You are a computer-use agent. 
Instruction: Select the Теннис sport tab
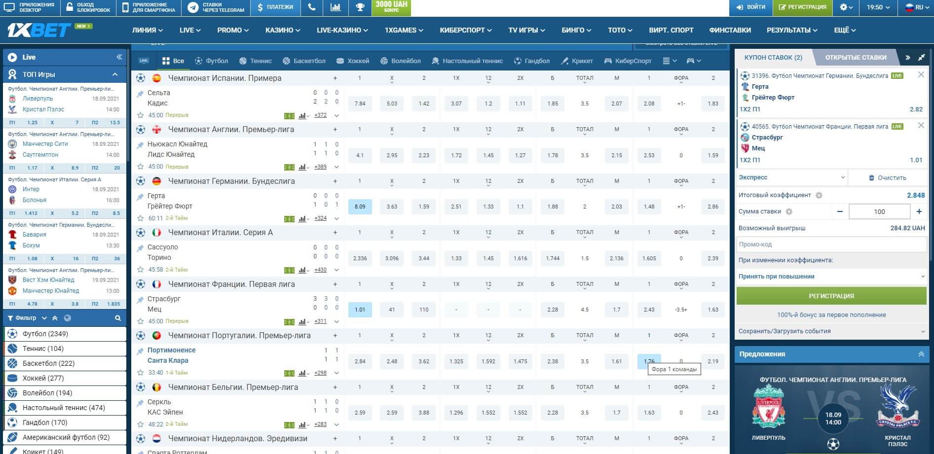pos(255,61)
